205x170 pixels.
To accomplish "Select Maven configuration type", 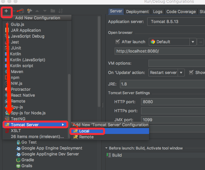I will (35, 71).
